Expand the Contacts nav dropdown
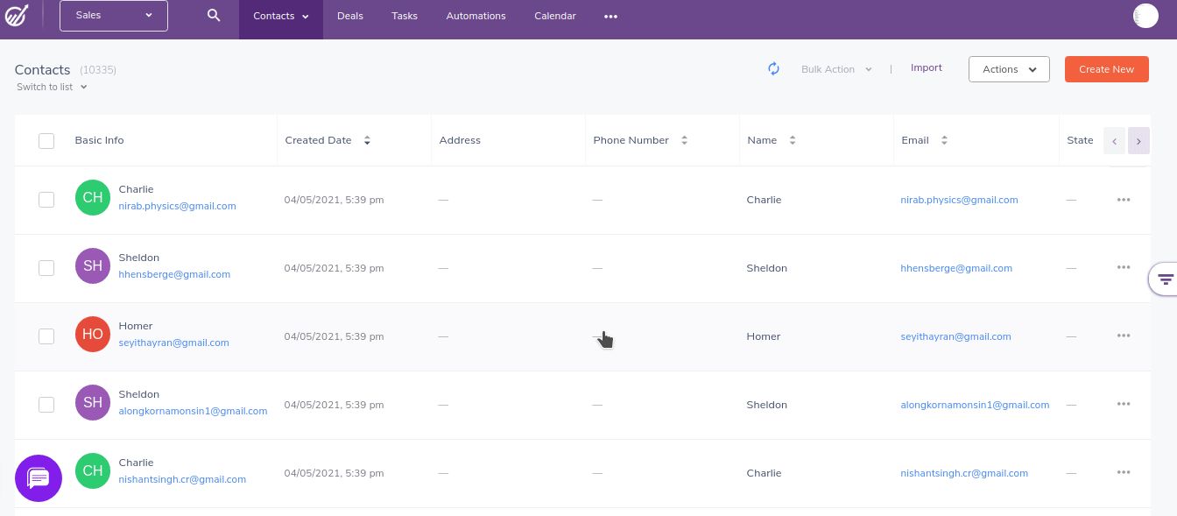The width and height of the screenshot is (1177, 516). pos(281,17)
